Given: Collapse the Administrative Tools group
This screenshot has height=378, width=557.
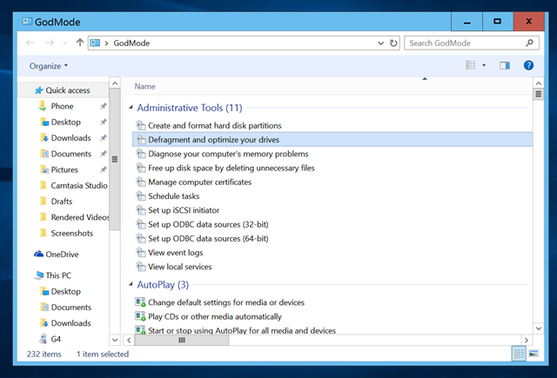Looking at the screenshot, I should (x=131, y=107).
